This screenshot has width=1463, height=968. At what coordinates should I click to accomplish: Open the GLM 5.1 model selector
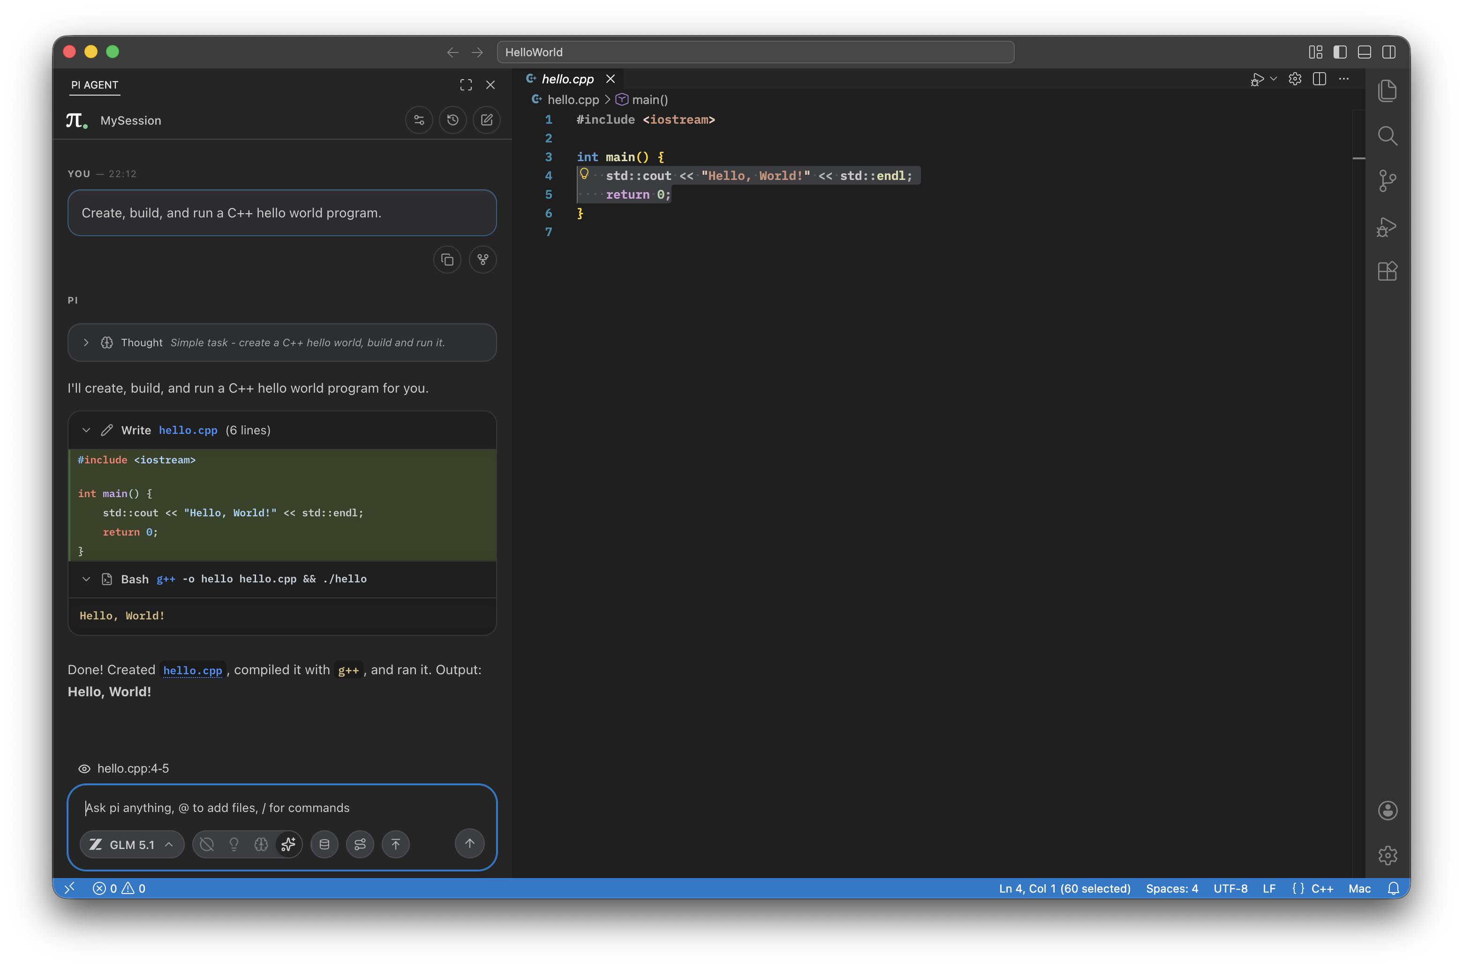(x=132, y=844)
